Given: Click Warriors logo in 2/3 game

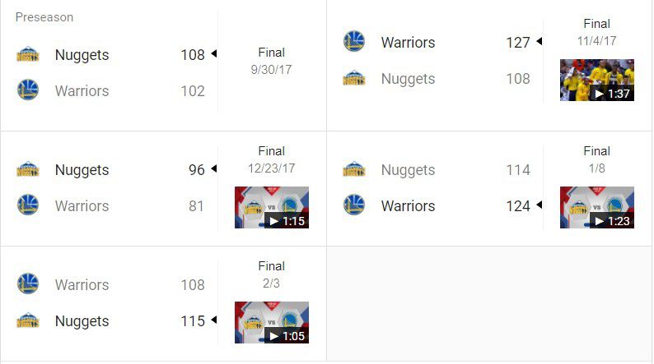Looking at the screenshot, I should [28, 283].
